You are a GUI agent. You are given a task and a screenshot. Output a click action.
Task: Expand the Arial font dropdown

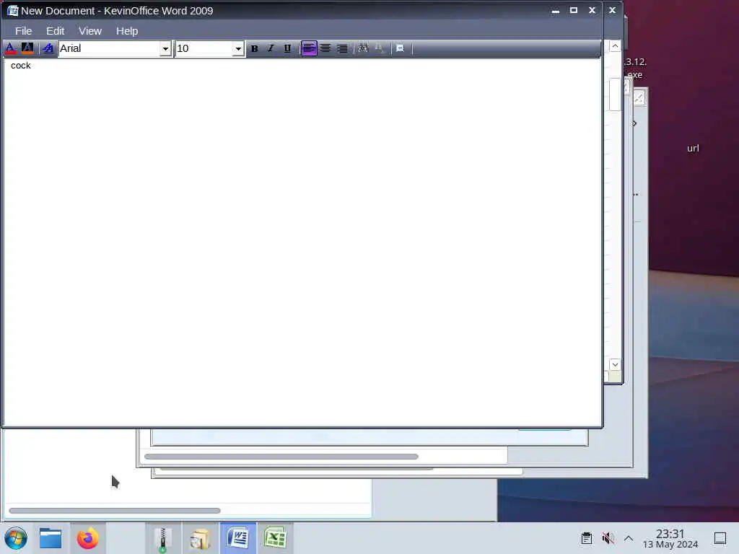pyautogui.click(x=165, y=48)
